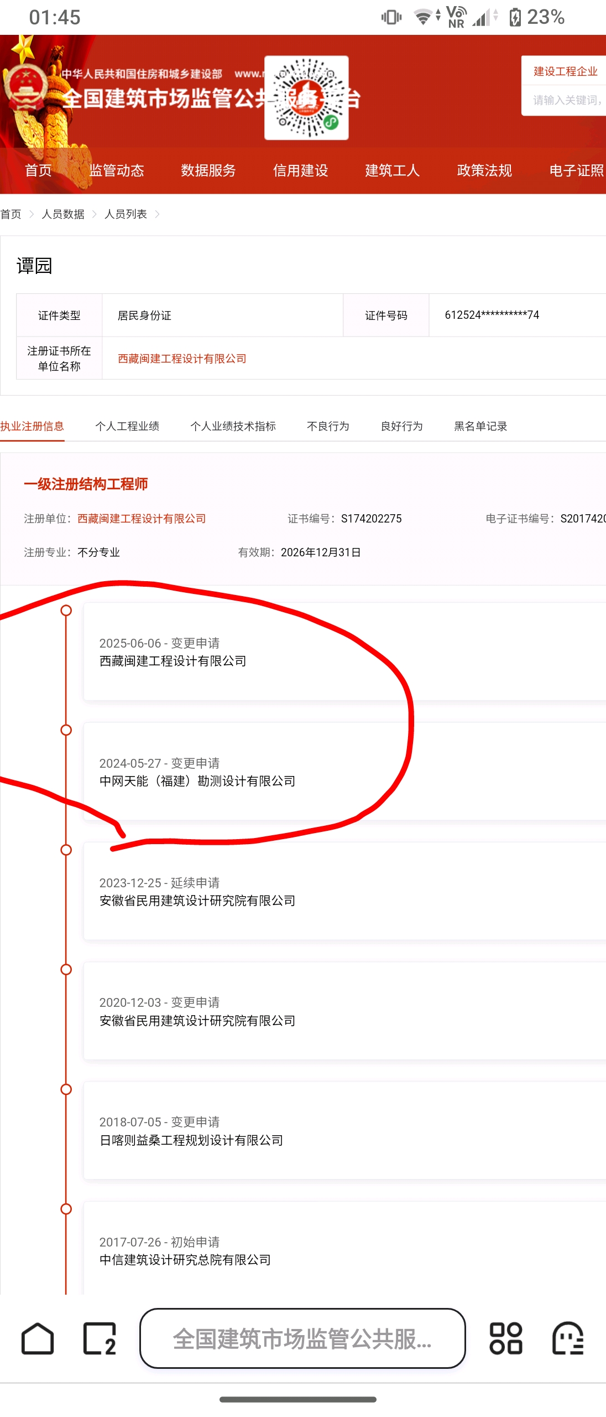Screen dimensions: 606x1417
Task: Click the 2018-07-05 timeline marker circle
Action: [x=66, y=1089]
